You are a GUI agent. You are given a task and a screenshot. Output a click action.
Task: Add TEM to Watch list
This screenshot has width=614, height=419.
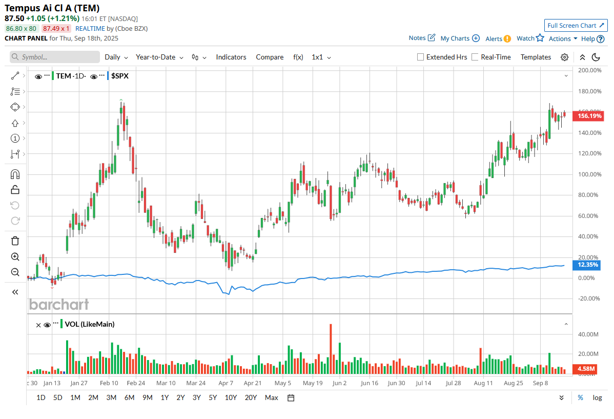530,38
